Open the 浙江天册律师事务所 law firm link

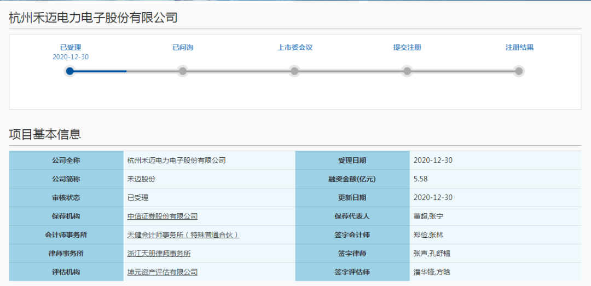coord(159,254)
